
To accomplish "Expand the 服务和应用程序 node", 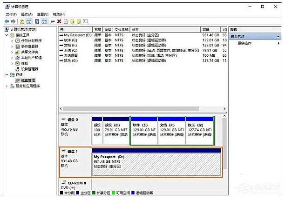I will pos(7,86).
